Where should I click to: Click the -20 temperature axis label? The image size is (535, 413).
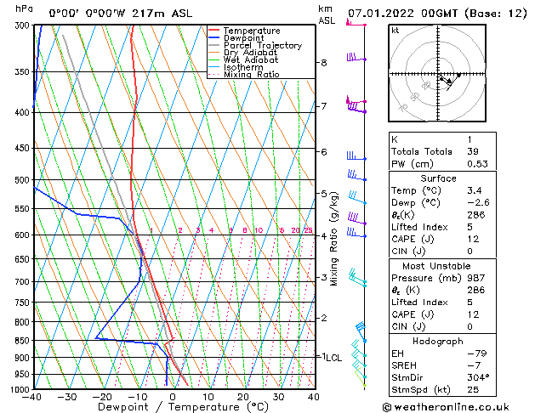coord(102,397)
